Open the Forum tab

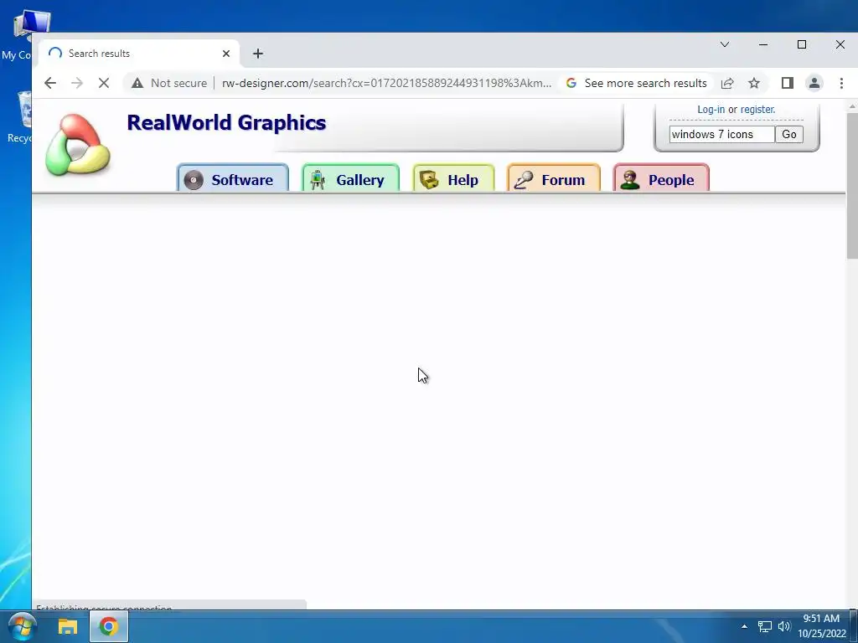(x=554, y=178)
